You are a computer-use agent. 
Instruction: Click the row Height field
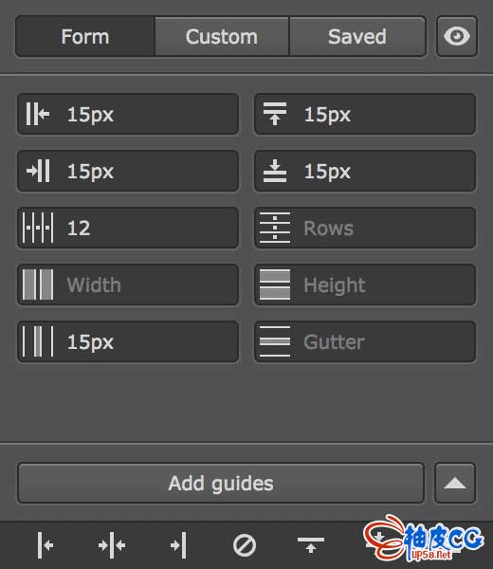click(365, 284)
